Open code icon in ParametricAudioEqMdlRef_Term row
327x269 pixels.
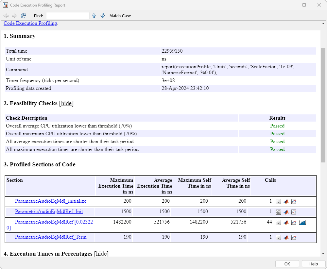coord(278,238)
